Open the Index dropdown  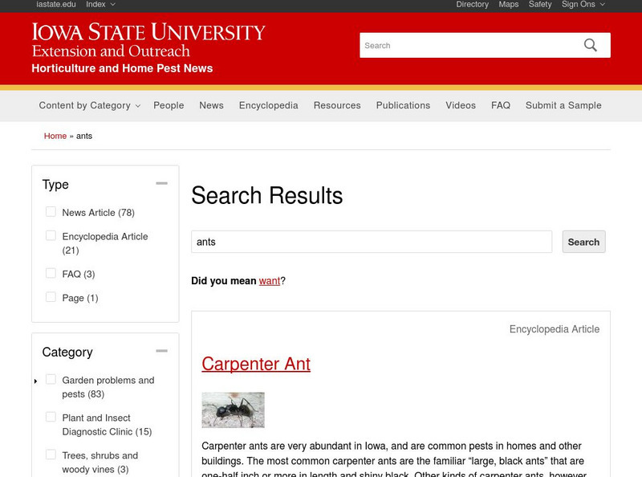coord(96,4)
